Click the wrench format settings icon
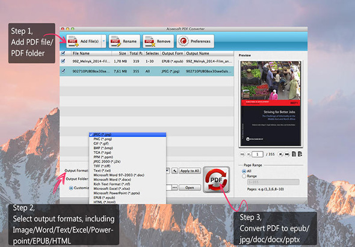Screen dimensions: 355x247 pos(174,171)
